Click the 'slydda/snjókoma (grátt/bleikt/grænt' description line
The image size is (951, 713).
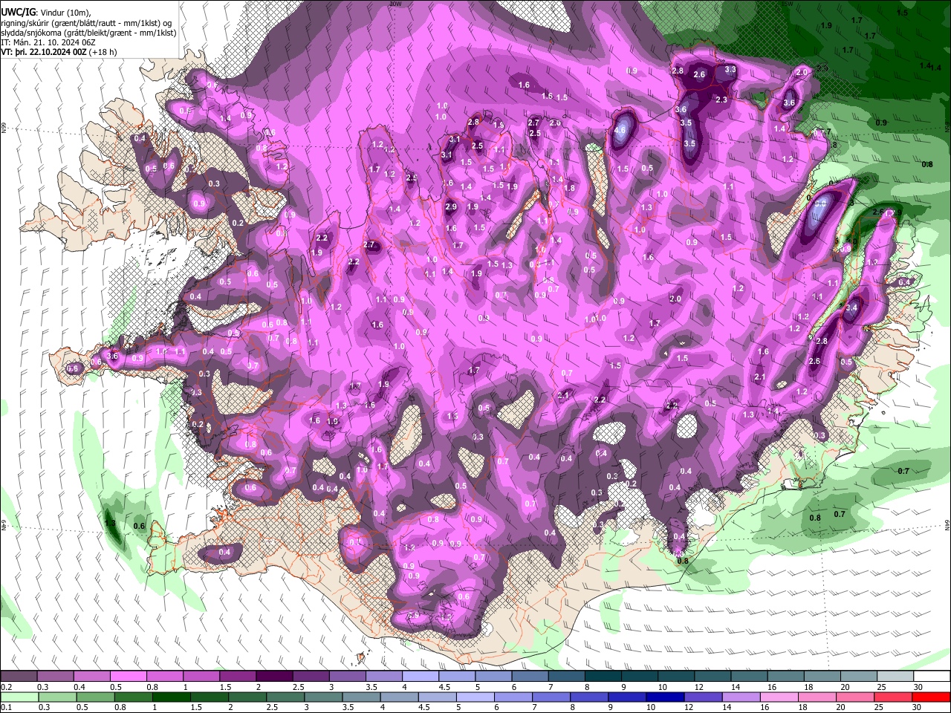tap(88, 33)
